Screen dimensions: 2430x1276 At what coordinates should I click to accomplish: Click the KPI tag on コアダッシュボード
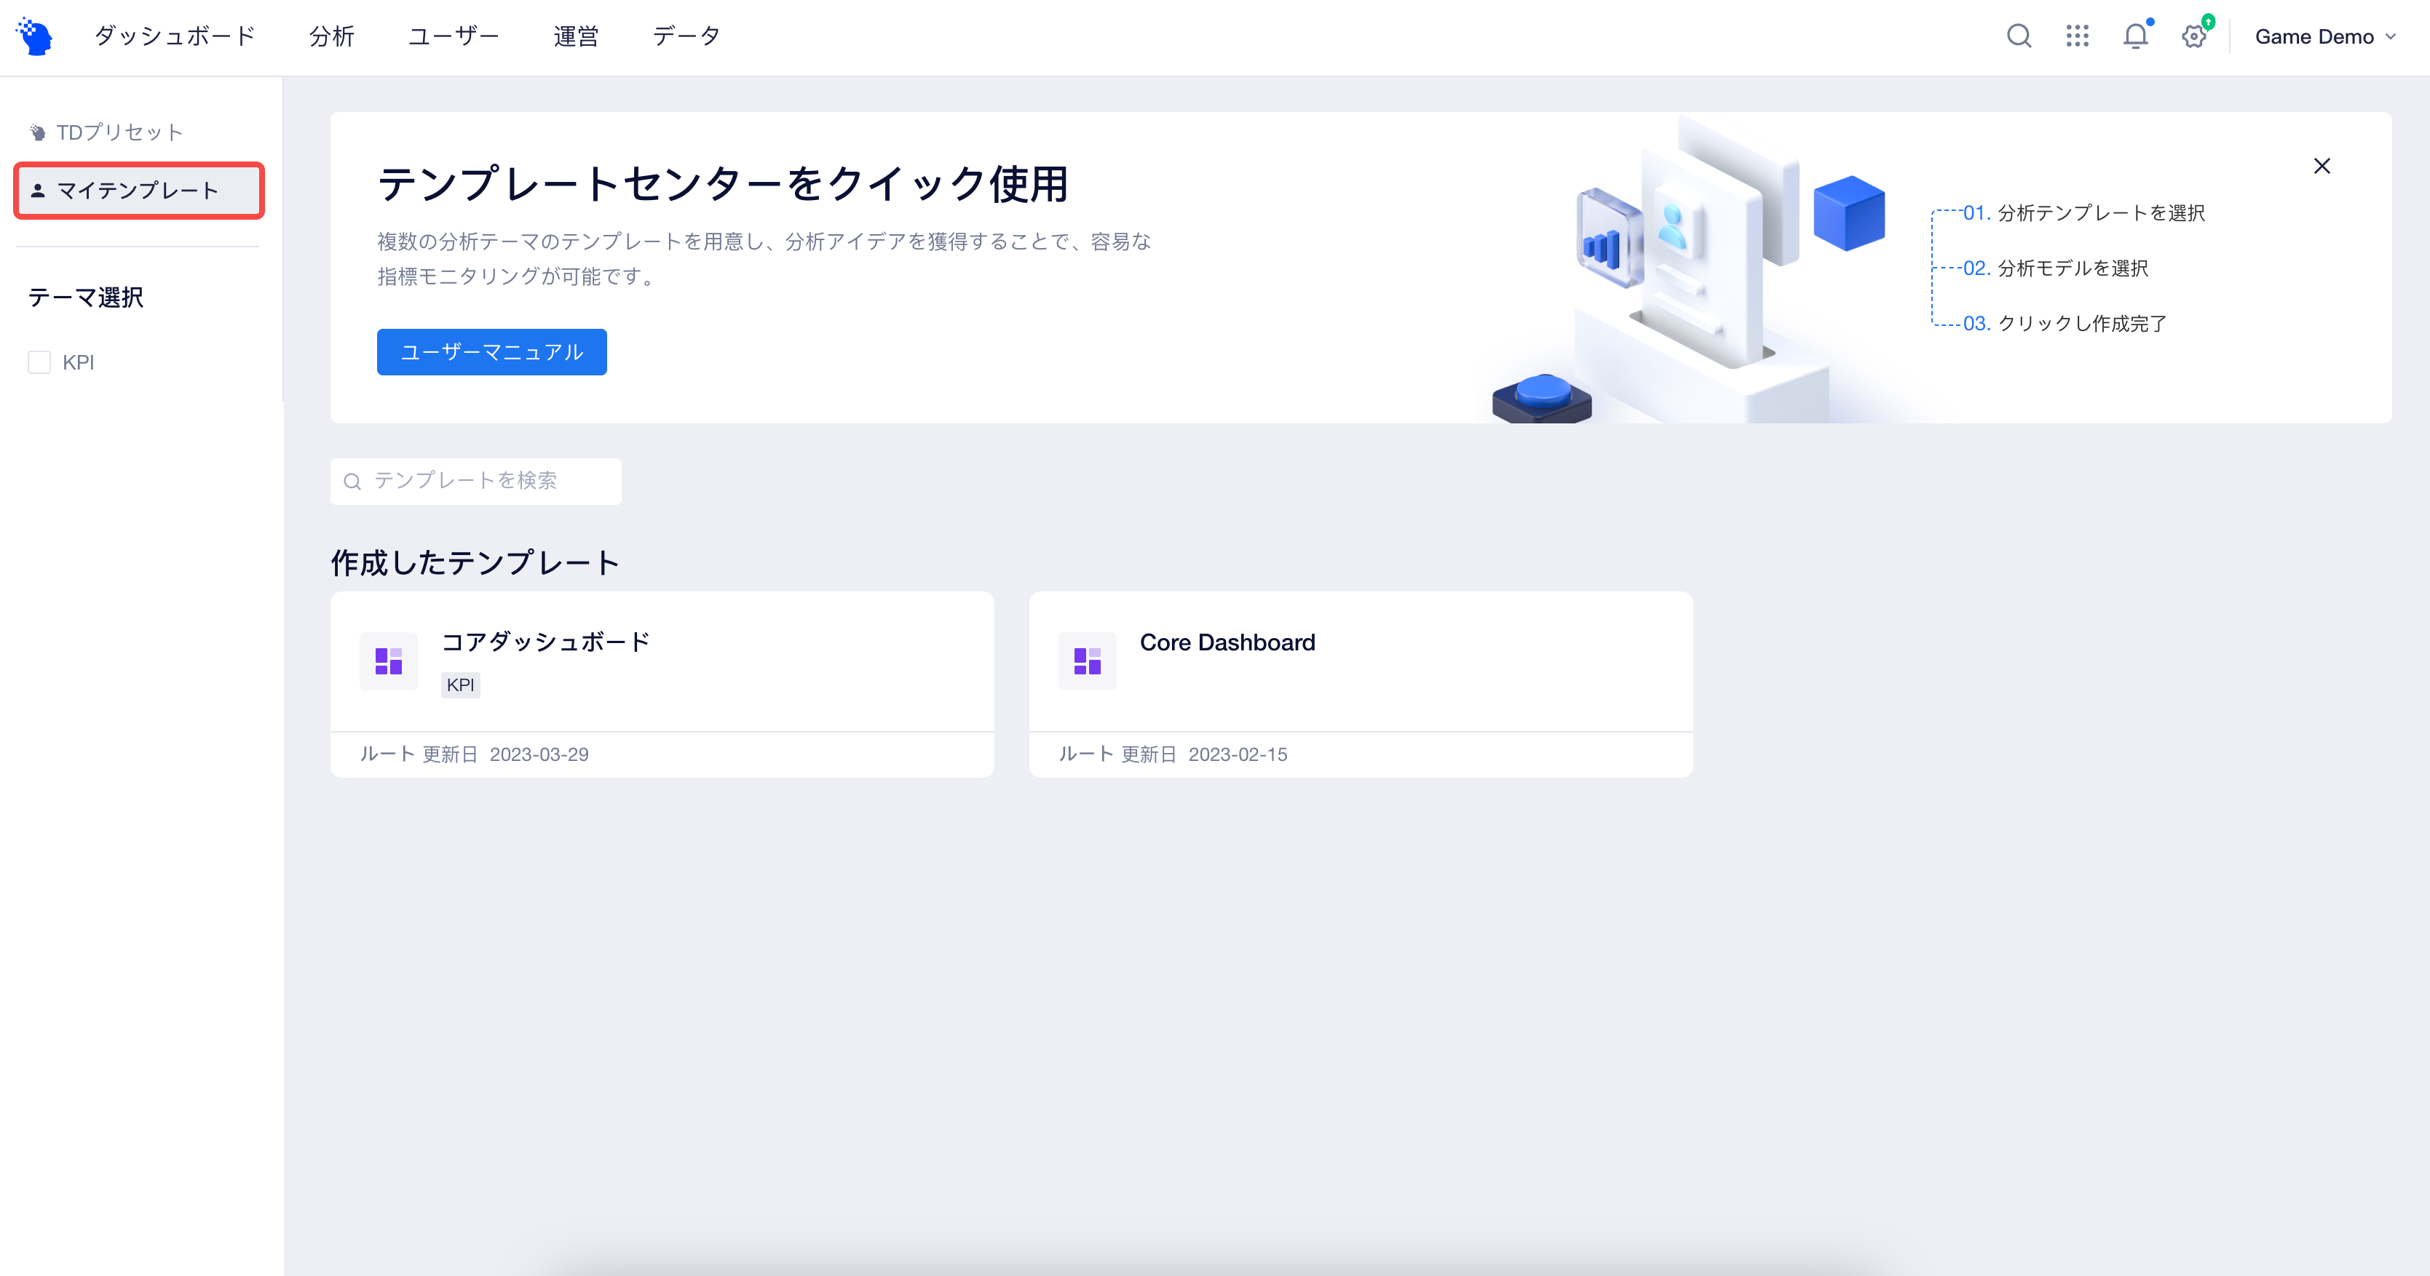coord(460,685)
